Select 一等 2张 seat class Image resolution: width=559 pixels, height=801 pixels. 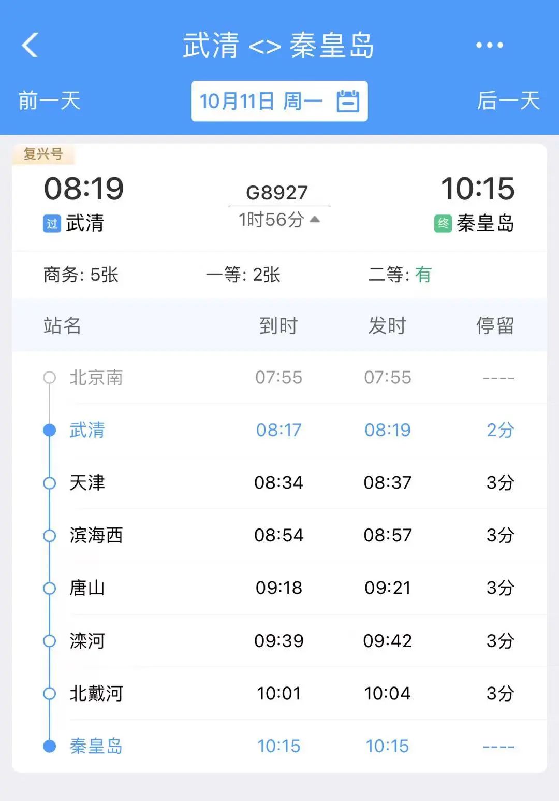point(243,275)
